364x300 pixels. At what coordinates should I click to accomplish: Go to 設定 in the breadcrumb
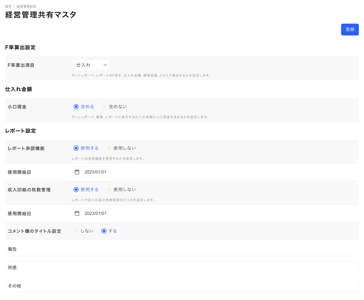8,7
